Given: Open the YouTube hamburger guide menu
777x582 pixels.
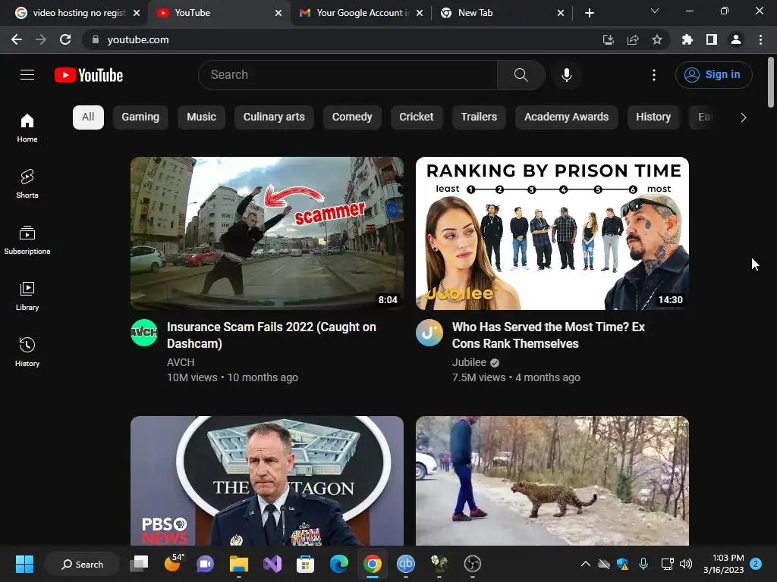Looking at the screenshot, I should [x=27, y=75].
